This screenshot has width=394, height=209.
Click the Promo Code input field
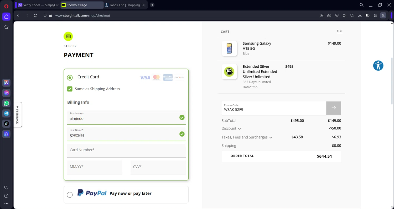(x=274, y=108)
